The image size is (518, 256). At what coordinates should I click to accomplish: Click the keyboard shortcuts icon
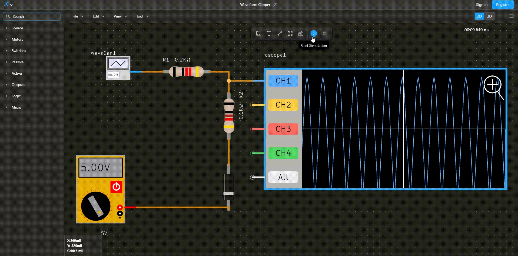301,33
